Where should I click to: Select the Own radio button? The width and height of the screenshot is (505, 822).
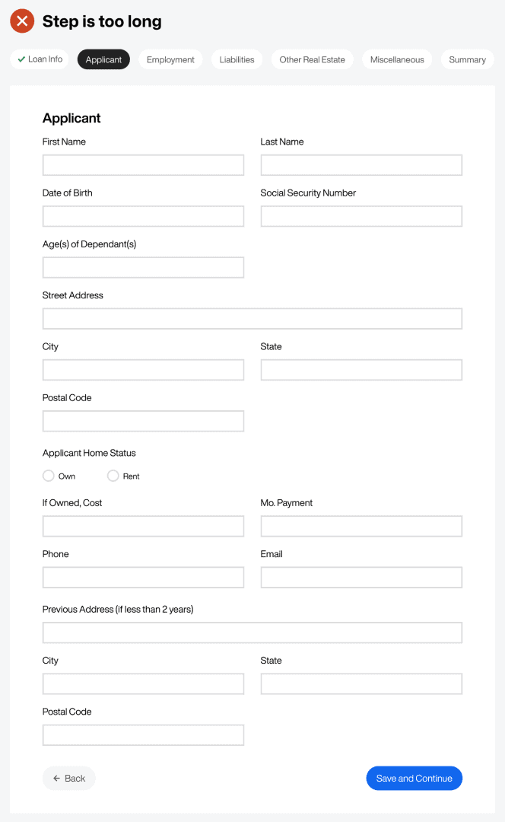pos(48,476)
